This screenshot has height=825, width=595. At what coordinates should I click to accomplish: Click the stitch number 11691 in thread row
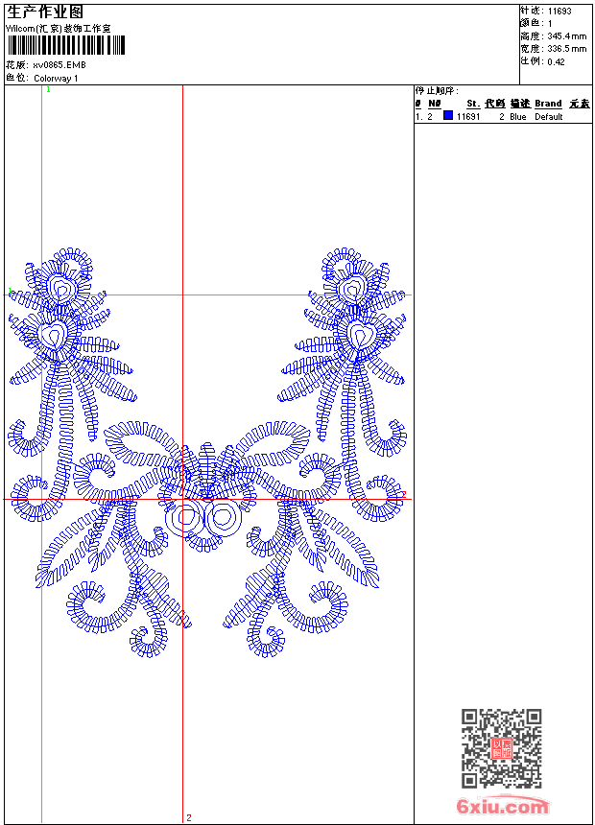pos(468,116)
